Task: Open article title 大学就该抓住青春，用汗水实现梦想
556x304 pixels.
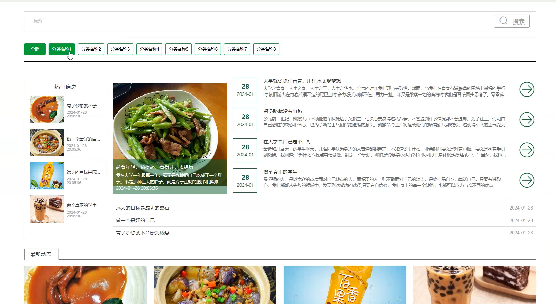Action: point(302,81)
